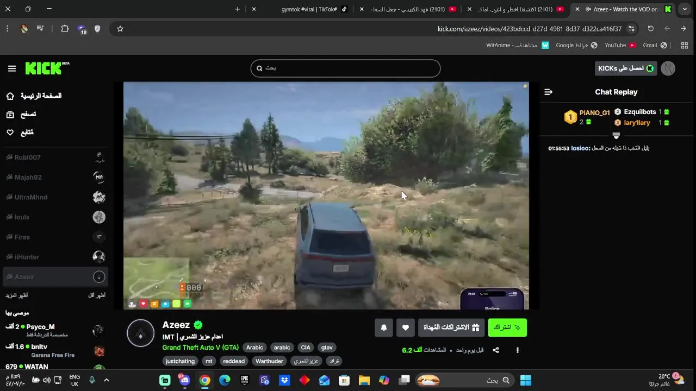Click the Windows Start button
The image size is (696, 391).
[526, 380]
